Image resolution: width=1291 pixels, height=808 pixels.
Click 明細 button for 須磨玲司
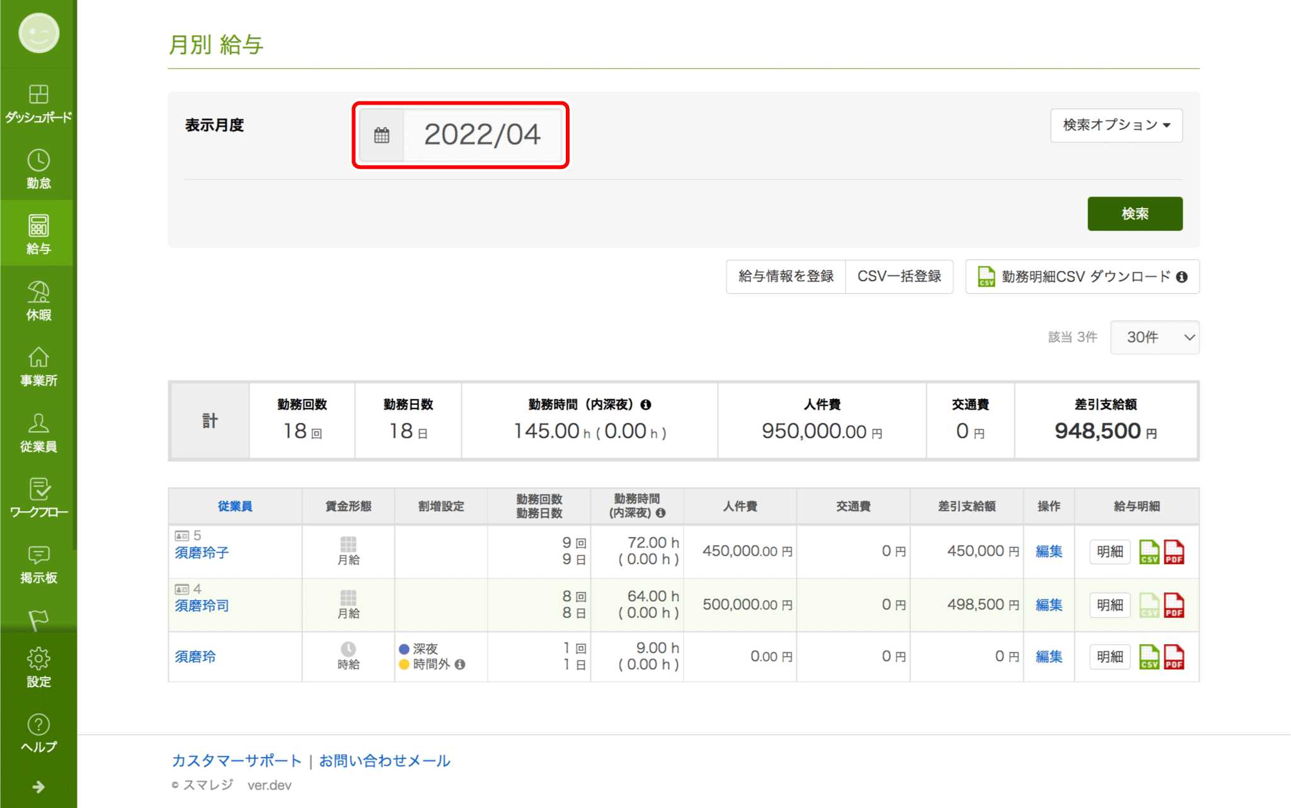click(1110, 605)
